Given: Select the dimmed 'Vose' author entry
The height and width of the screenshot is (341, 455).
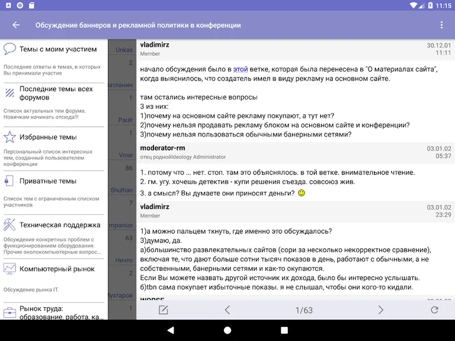Looking at the screenshot, I should pyautogui.click(x=126, y=155).
